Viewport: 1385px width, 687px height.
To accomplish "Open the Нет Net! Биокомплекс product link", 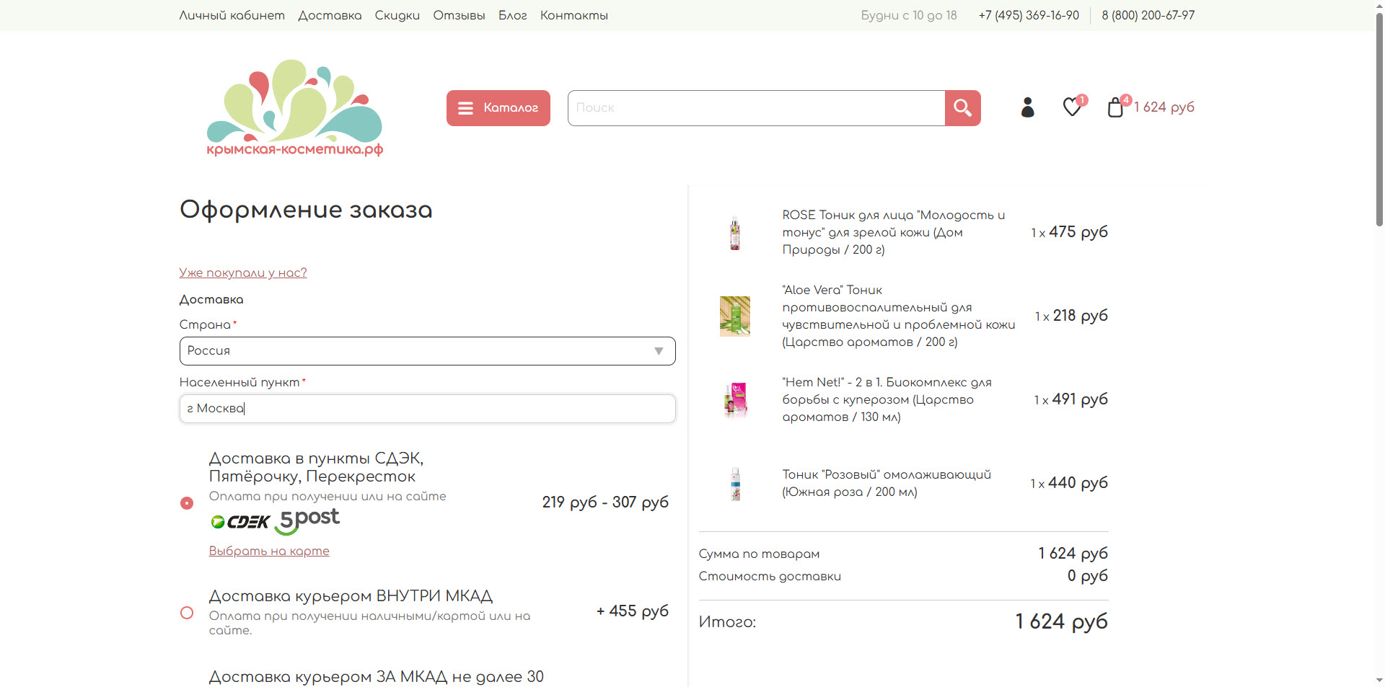I will [x=887, y=399].
